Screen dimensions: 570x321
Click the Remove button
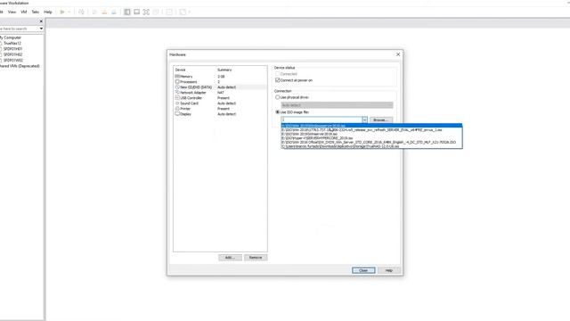(256, 258)
